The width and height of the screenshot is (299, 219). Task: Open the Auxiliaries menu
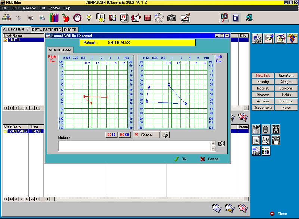click(30, 8)
